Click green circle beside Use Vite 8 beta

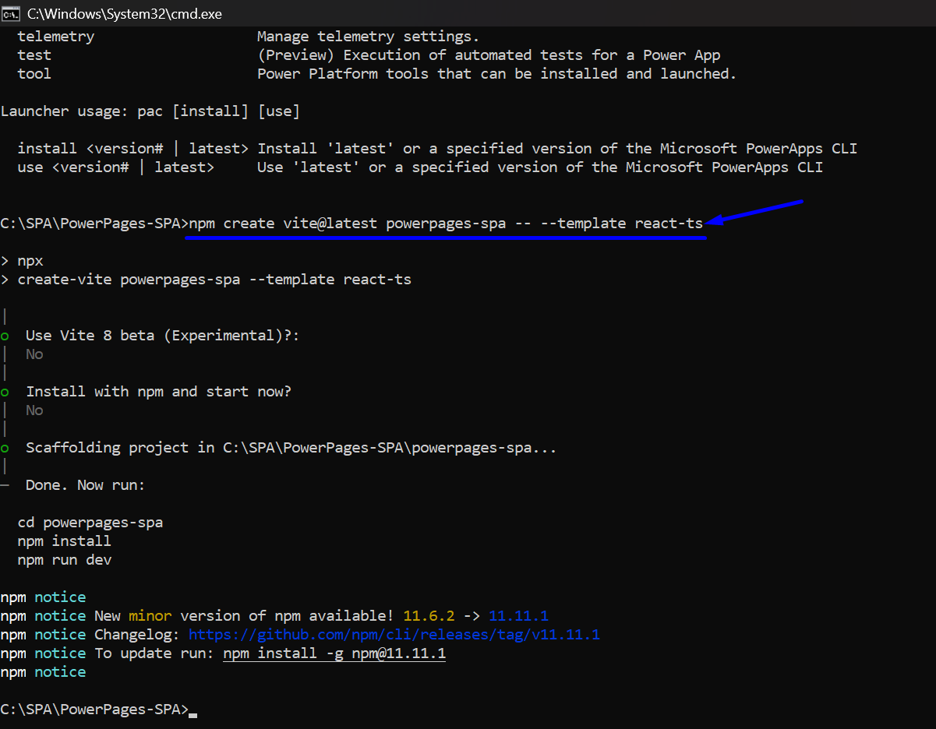[5, 336]
